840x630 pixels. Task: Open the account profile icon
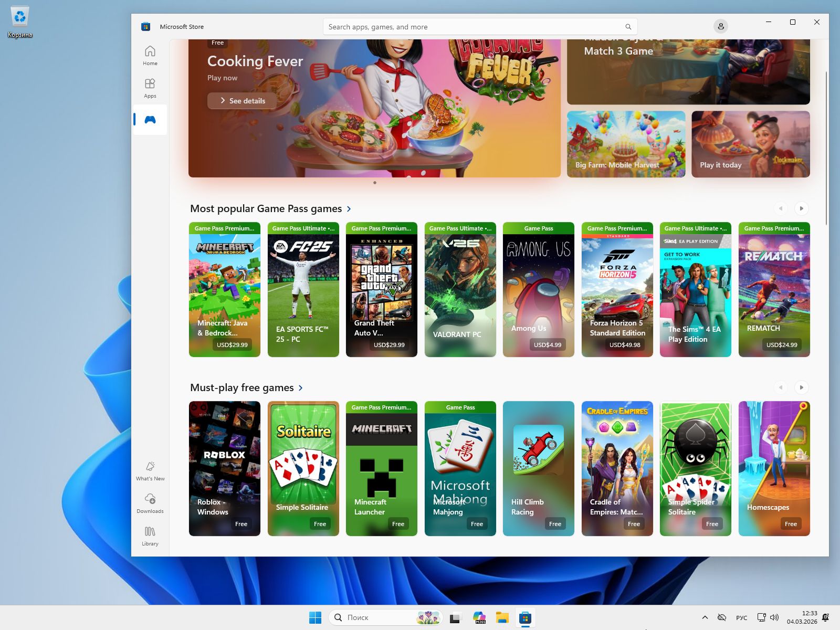point(720,26)
